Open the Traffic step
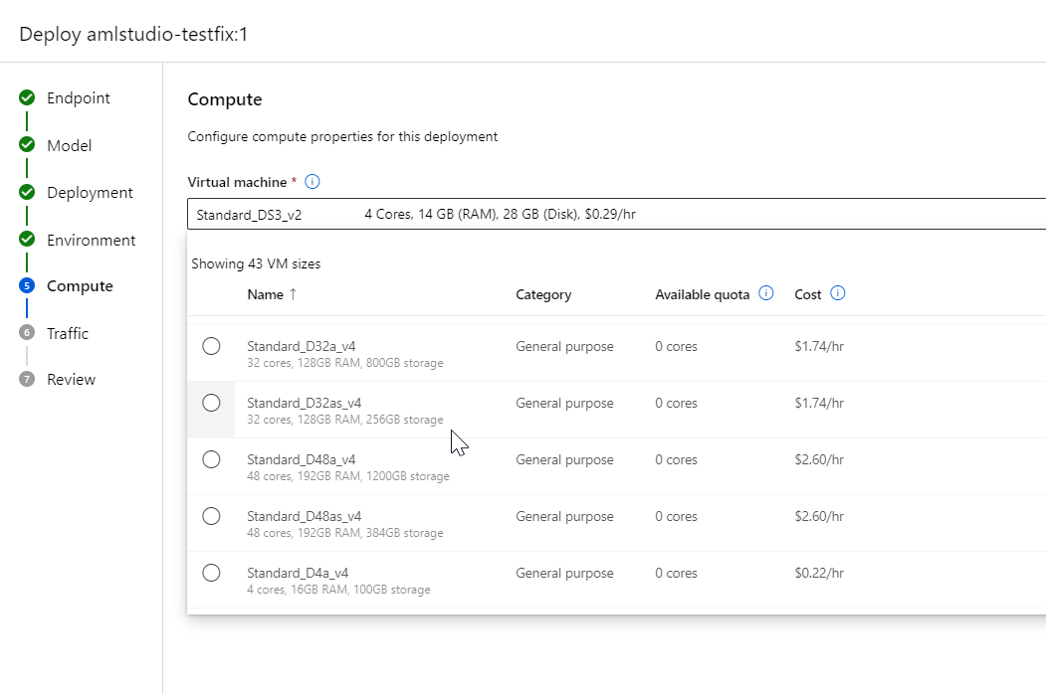This screenshot has width=1046, height=694. 68,333
